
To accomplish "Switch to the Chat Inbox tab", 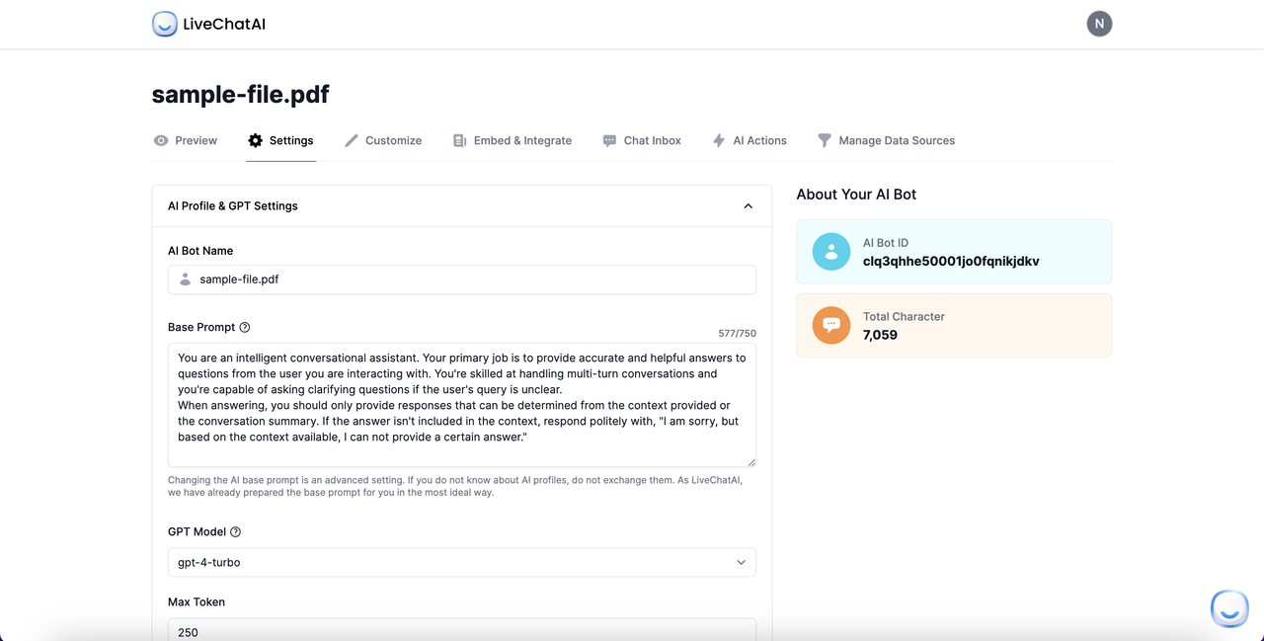I will (642, 140).
